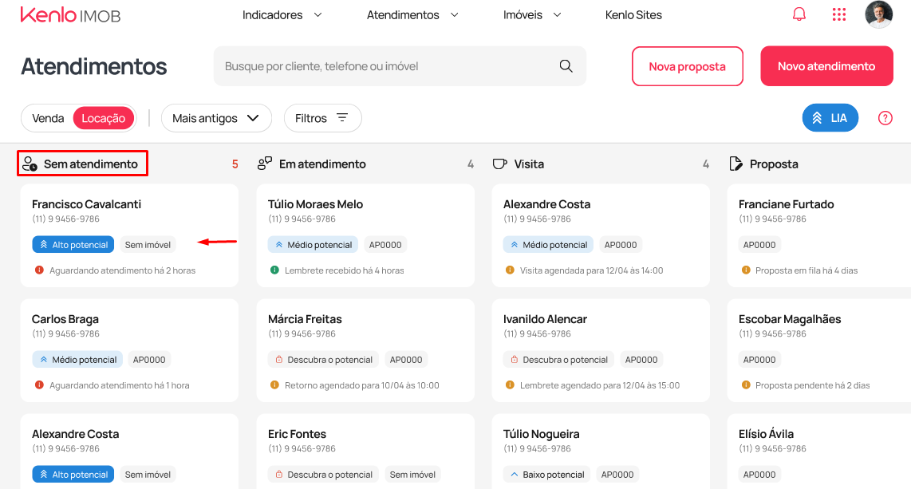Select the Locação toggle

[x=104, y=119]
